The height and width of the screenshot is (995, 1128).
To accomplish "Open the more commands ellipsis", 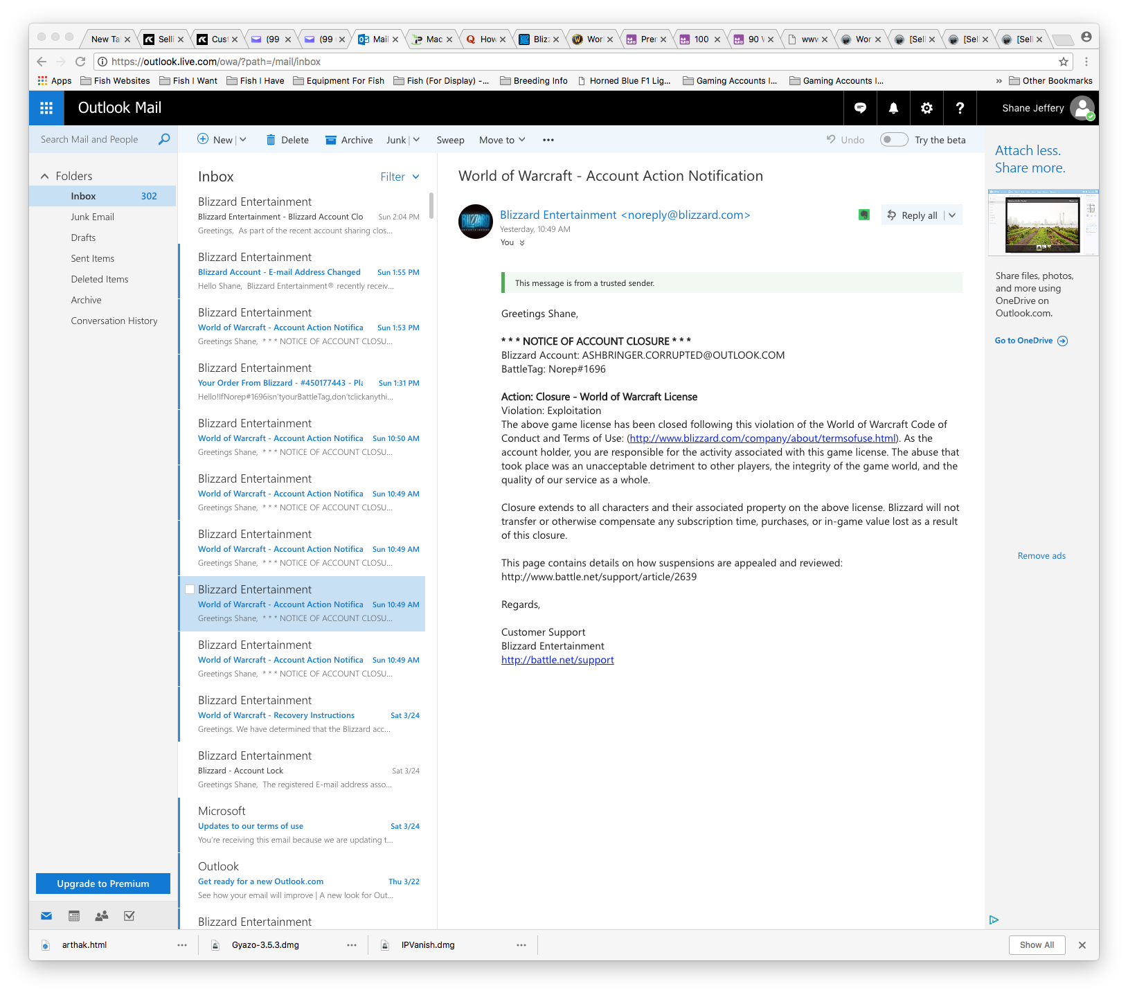I will click(x=548, y=140).
